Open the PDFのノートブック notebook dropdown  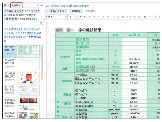(x=56, y=11)
